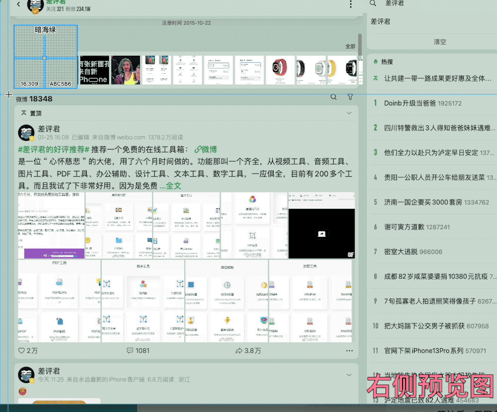Click 关注 321 following count
497x412 pixels.
tap(55, 9)
